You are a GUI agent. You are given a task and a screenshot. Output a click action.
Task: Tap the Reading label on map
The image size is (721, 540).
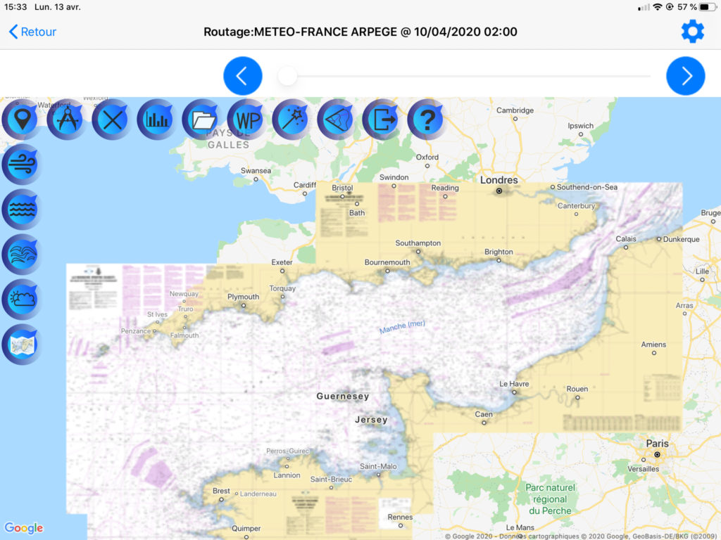point(445,188)
